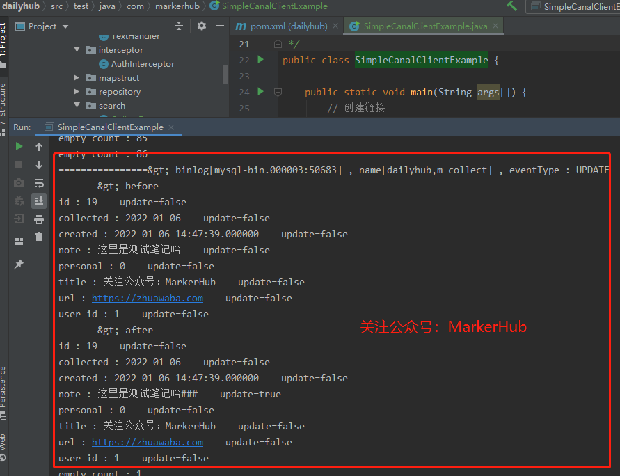This screenshot has height=476, width=620.
Task: Open the Restore Layout icon in Run toolbar
Action: click(19, 241)
